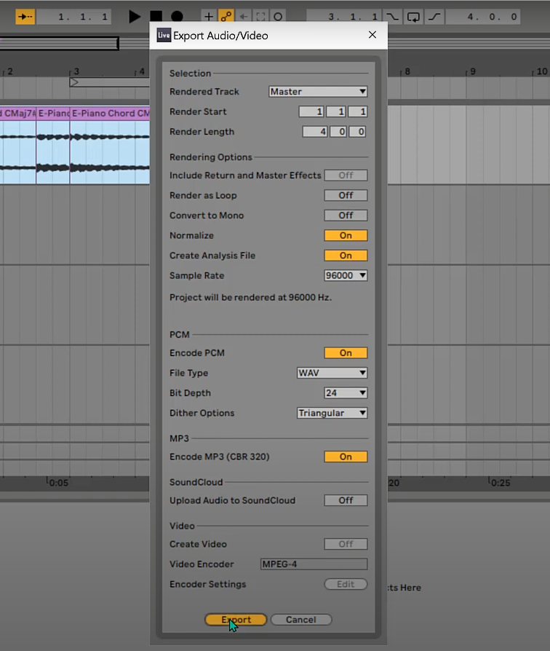Toggle Include Return and Master Effects
This screenshot has width=550, height=651.
(x=346, y=175)
